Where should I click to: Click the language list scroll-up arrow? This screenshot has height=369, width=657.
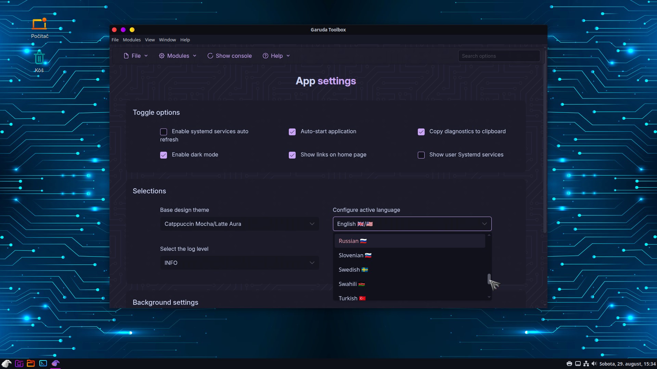pos(489,235)
